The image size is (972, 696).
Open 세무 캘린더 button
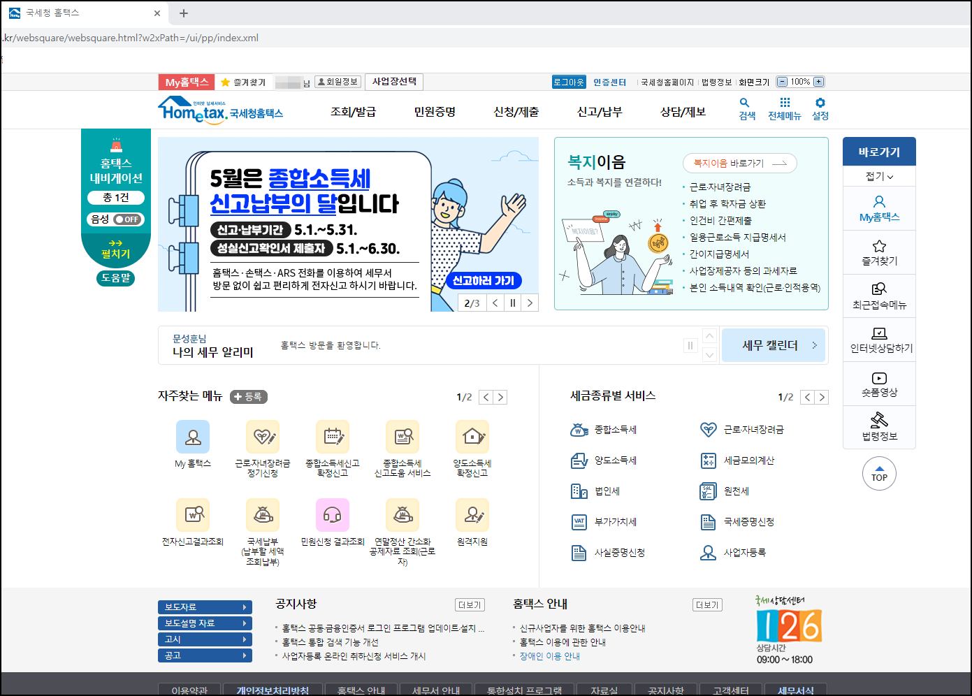[x=774, y=345]
